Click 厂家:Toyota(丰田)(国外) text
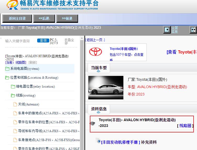This screenshot has width=197, height=150. 147,80
